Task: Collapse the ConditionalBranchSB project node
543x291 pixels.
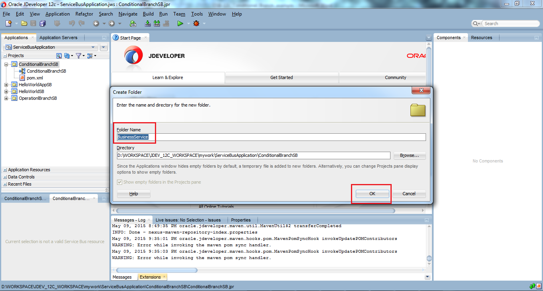Action: point(6,64)
